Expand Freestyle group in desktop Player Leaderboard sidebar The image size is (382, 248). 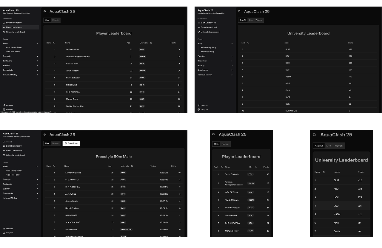click(x=21, y=56)
